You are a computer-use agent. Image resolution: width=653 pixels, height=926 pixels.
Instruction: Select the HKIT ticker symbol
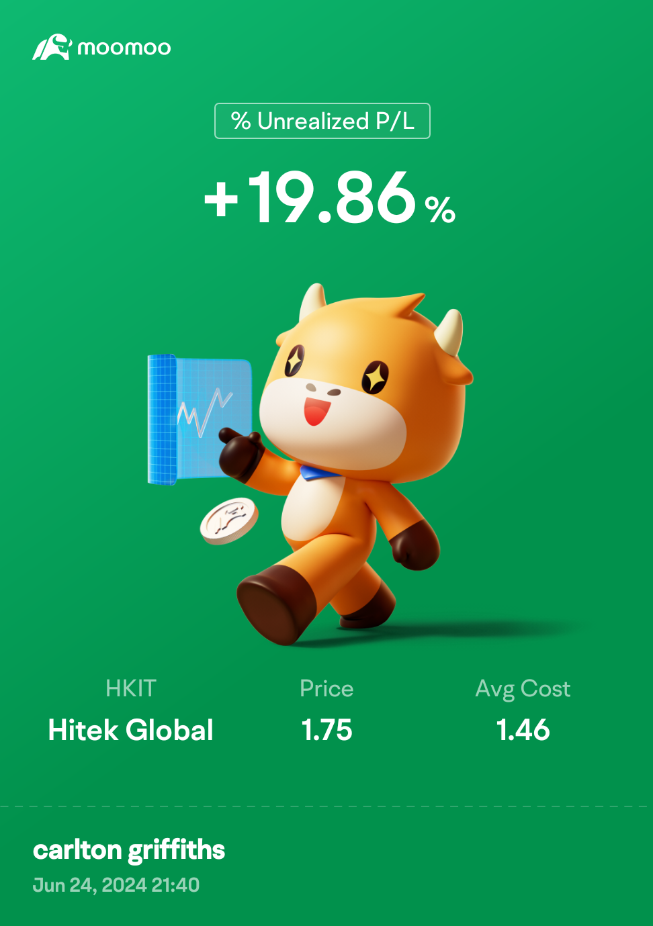click(131, 688)
